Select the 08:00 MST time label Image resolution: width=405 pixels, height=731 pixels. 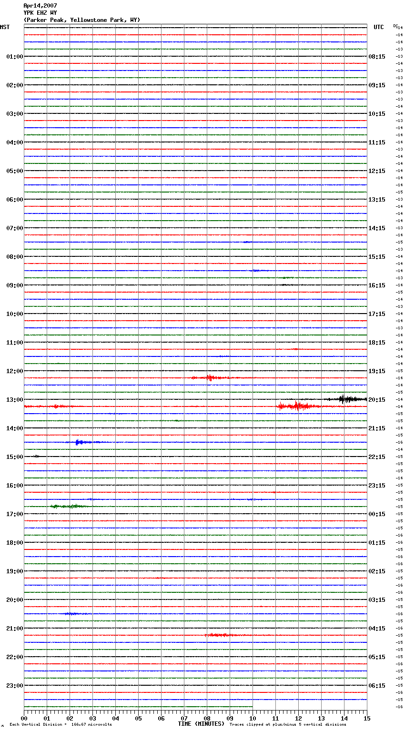pyautogui.click(x=14, y=257)
